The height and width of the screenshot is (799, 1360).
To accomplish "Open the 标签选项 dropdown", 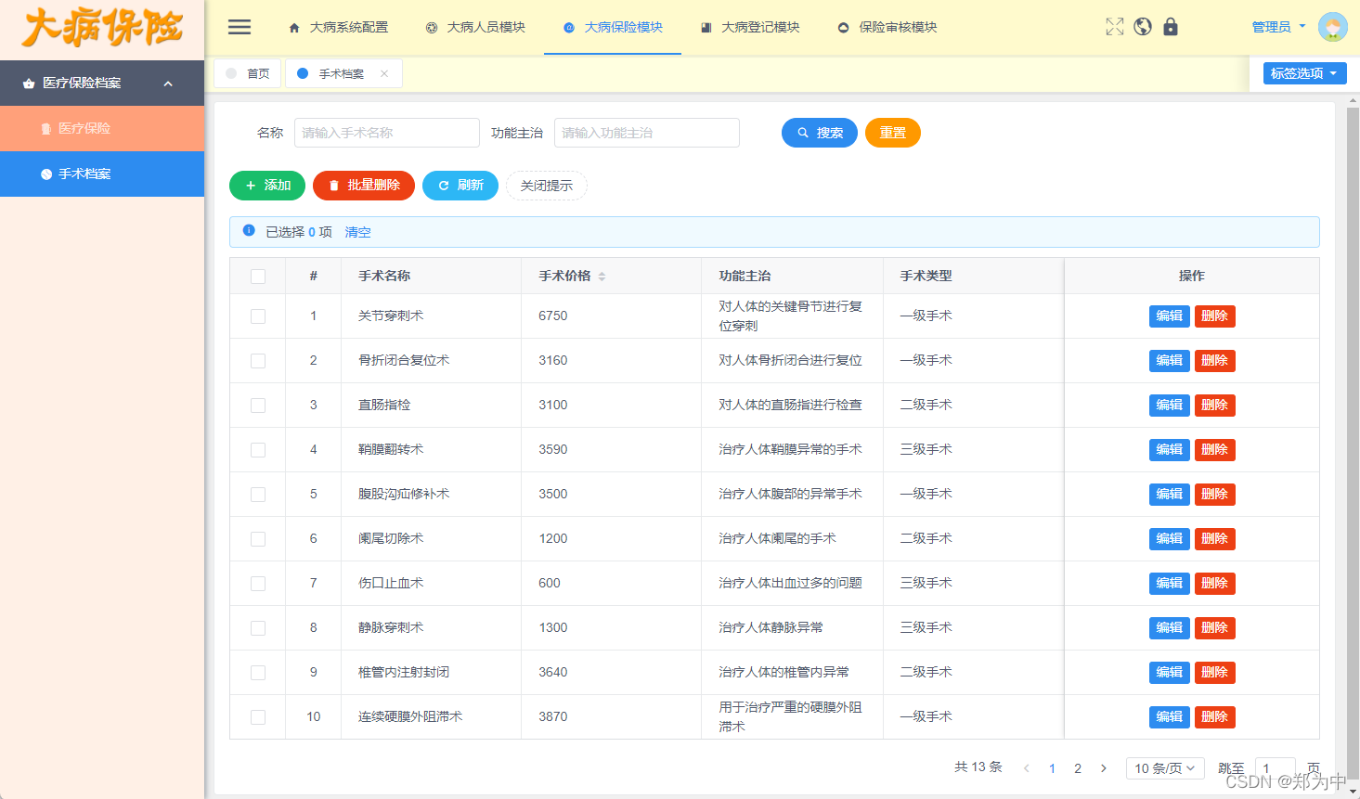I will [1303, 72].
